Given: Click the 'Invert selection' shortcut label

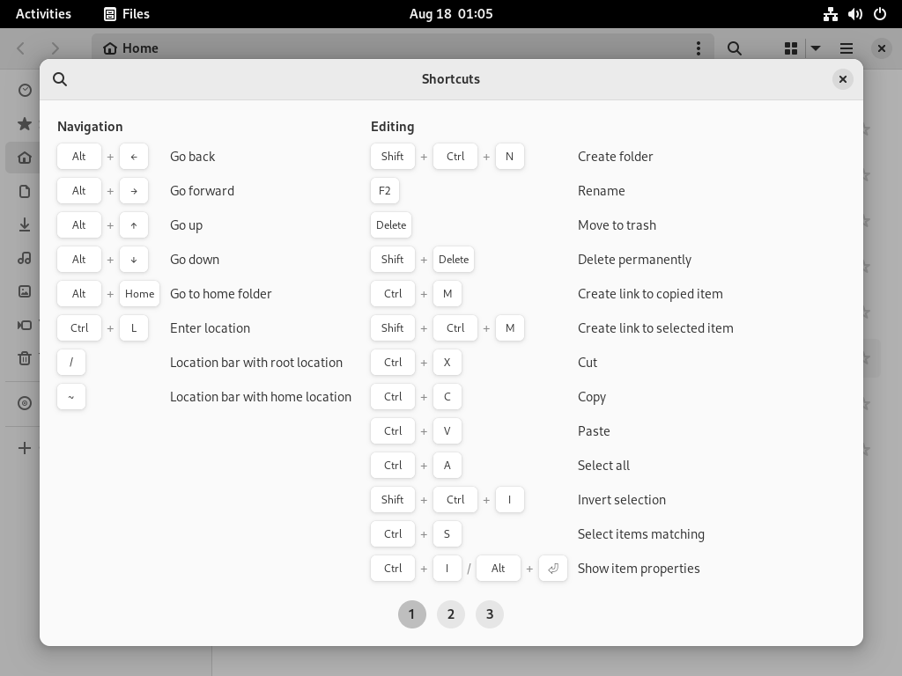Looking at the screenshot, I should (622, 500).
